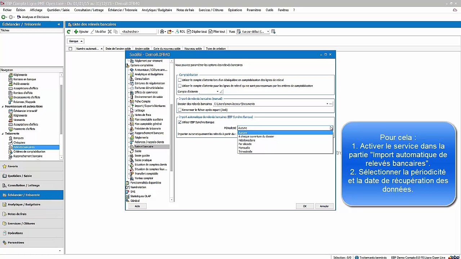The image size is (461, 259).
Task: Check compte d'attente for unrecognized relevé lines
Action: [x=180, y=86]
